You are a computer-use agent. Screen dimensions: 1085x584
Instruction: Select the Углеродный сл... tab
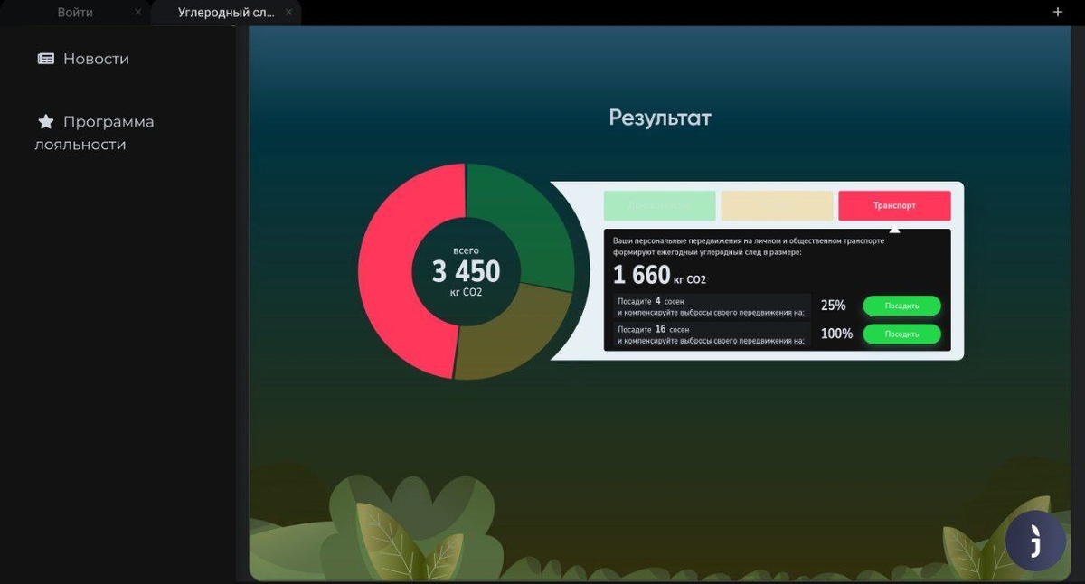tap(226, 13)
